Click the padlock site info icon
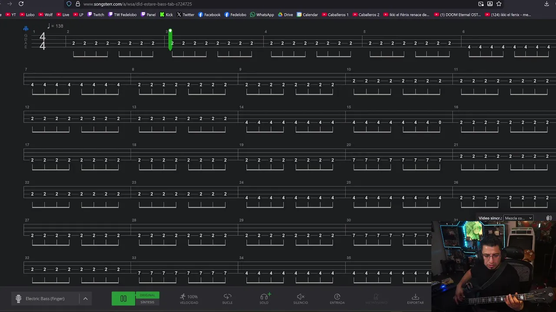556x312 pixels. [x=78, y=4]
